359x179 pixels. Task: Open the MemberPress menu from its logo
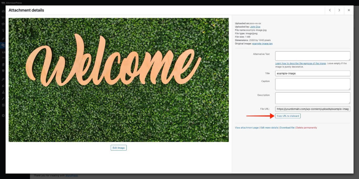[3, 3]
